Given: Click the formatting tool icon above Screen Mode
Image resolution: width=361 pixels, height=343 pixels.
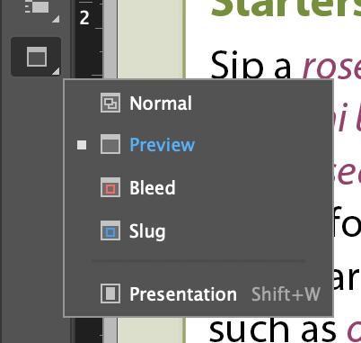Looking at the screenshot, I should [x=37, y=6].
